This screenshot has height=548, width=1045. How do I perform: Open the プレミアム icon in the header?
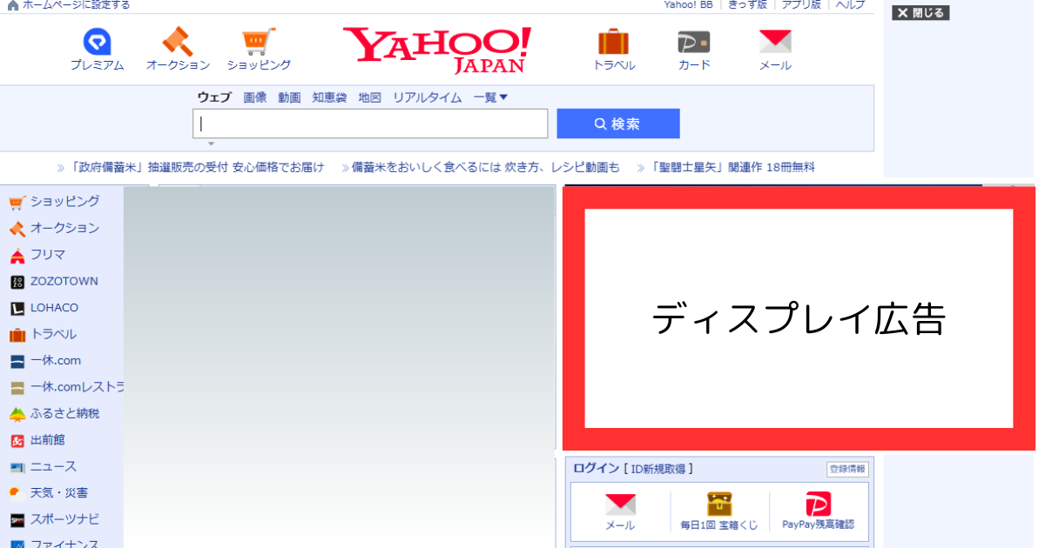pyautogui.click(x=97, y=50)
